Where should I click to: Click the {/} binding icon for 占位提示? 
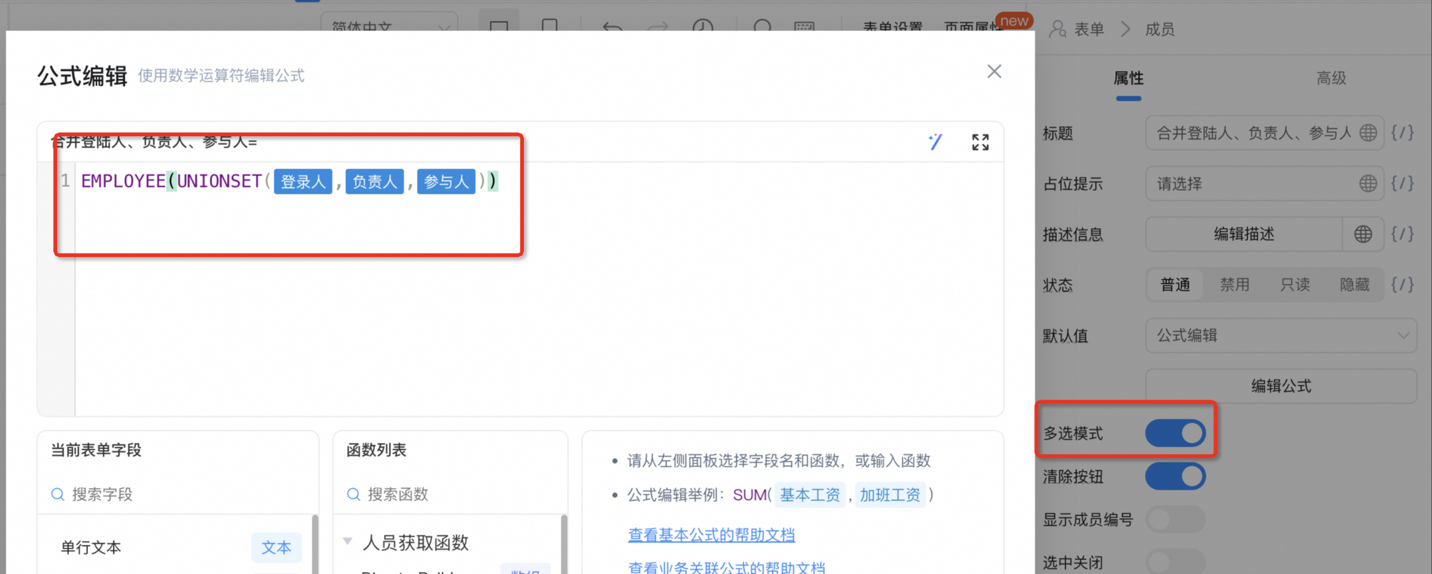pyautogui.click(x=1403, y=184)
